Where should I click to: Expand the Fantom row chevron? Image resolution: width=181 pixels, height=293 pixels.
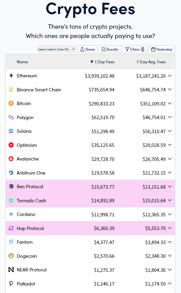coord(170,242)
